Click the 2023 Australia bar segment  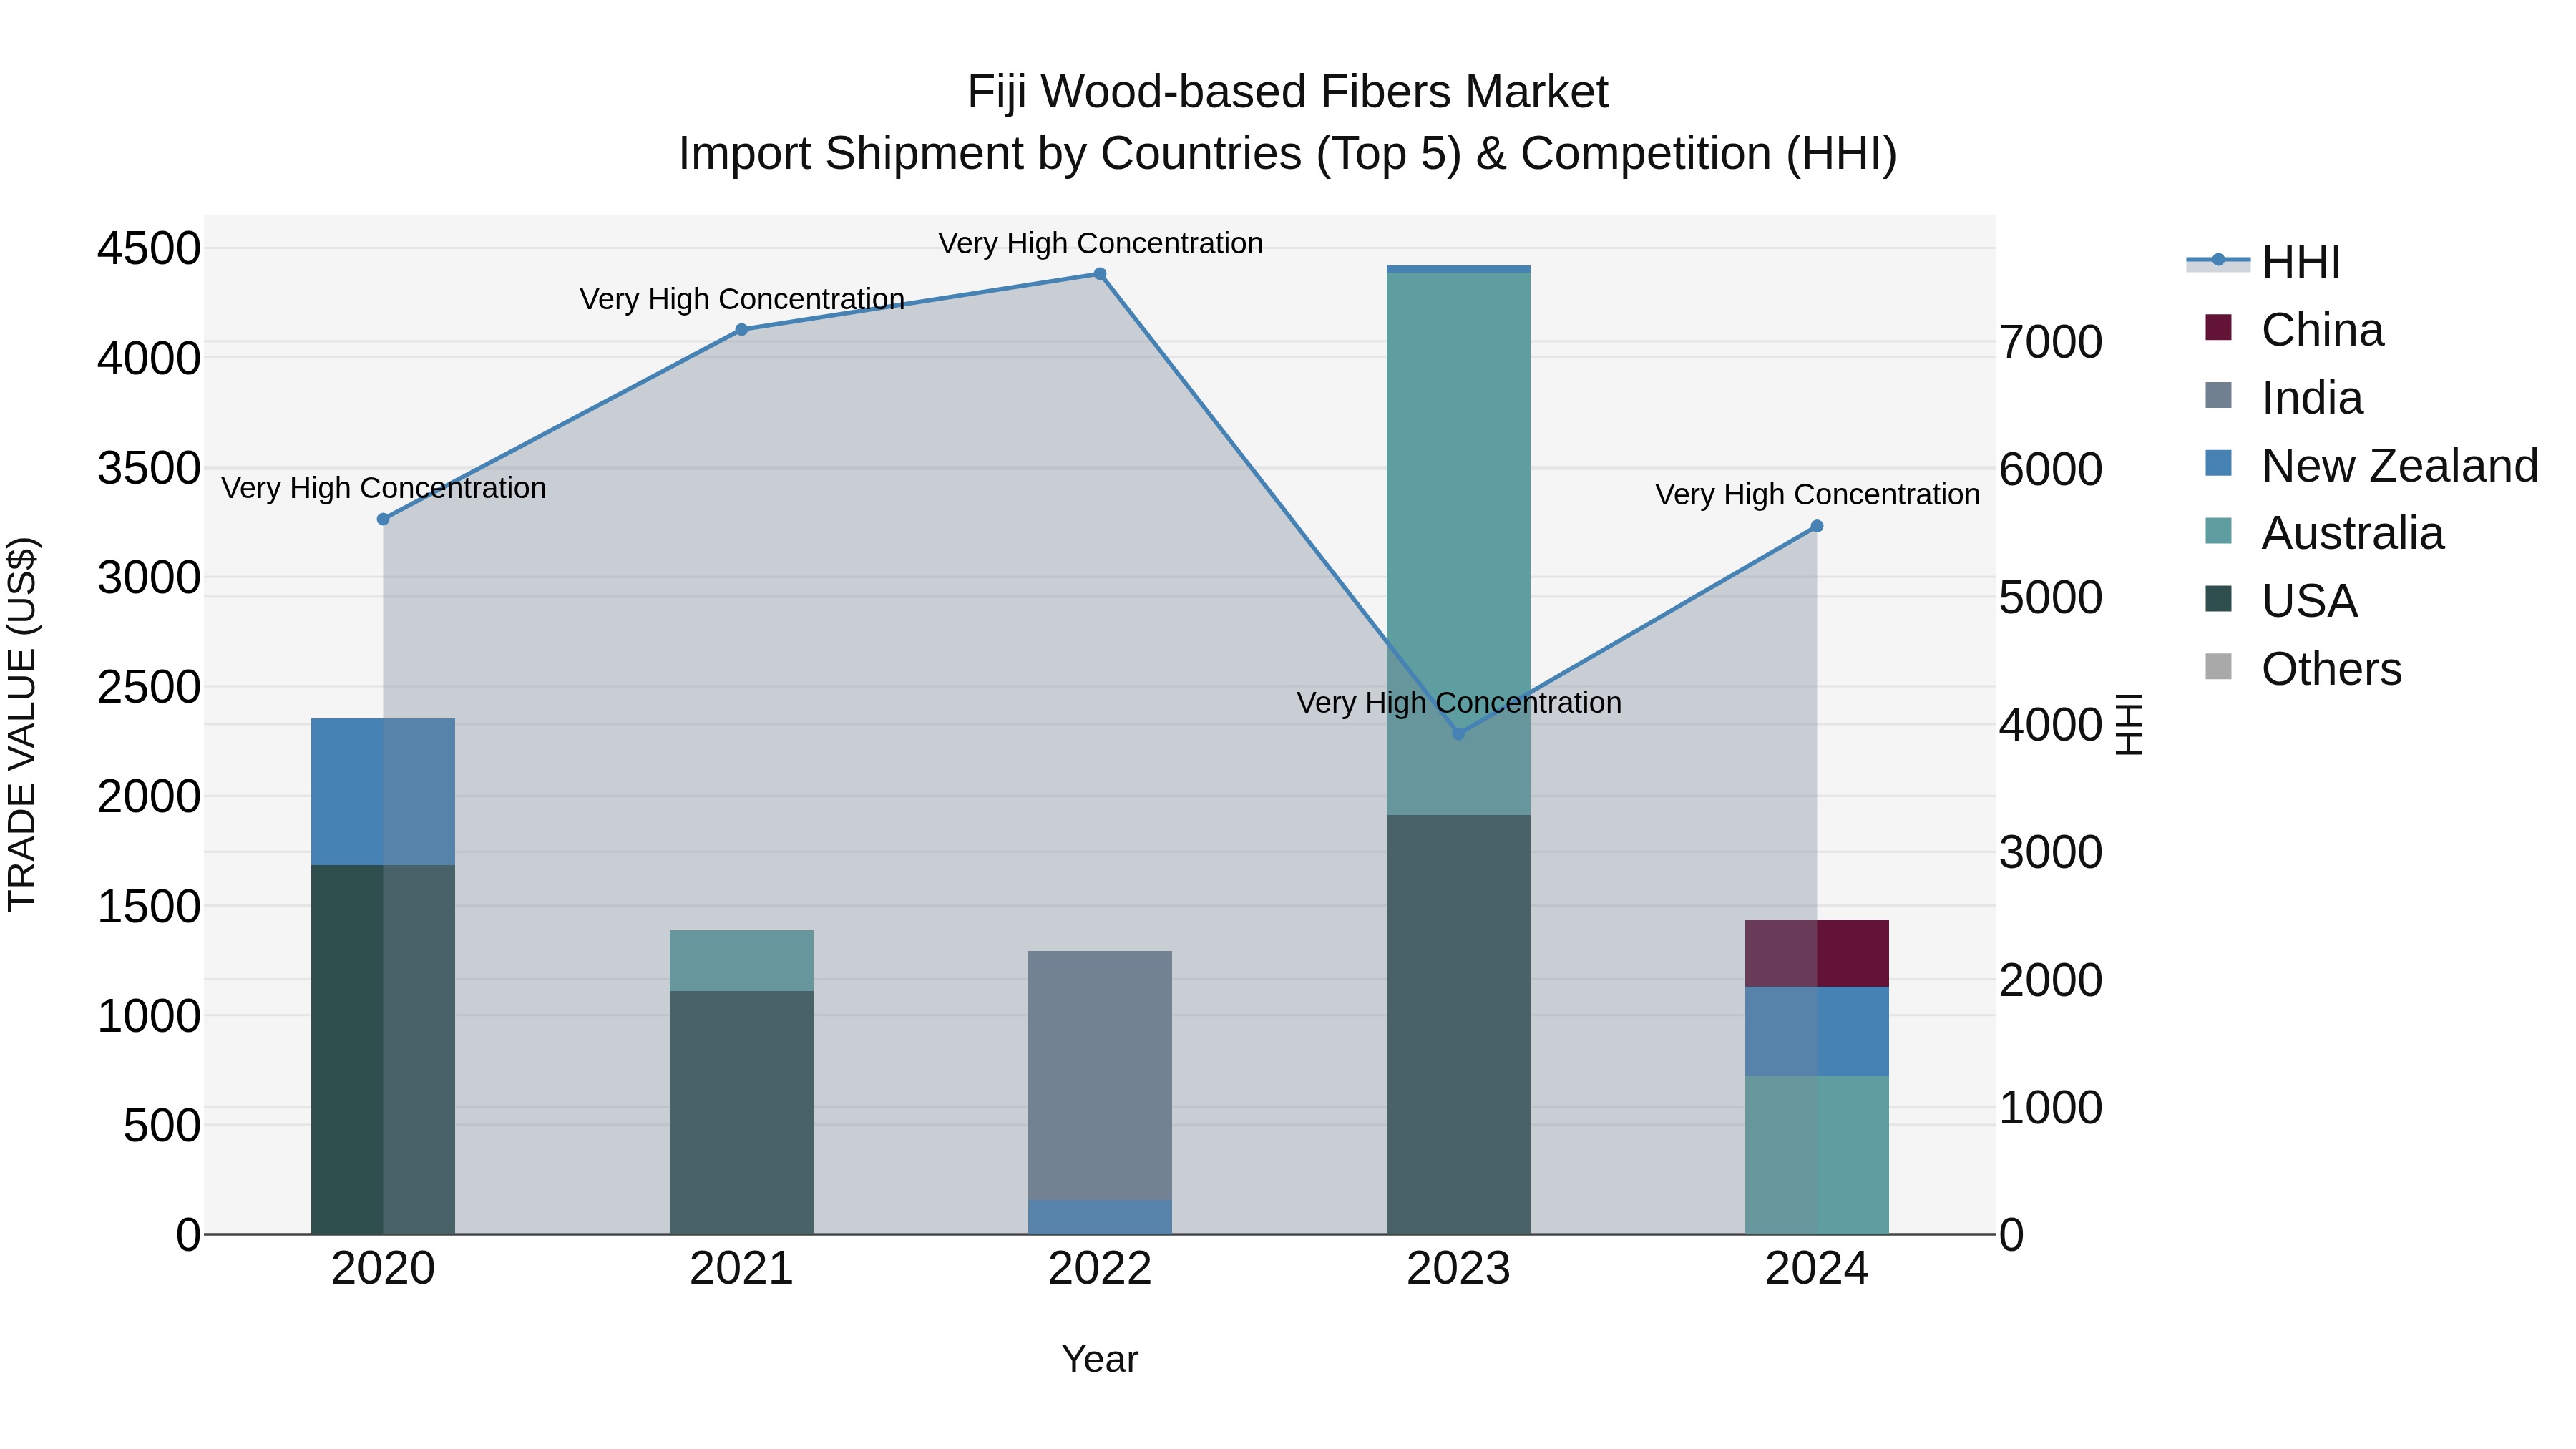pos(1458,544)
